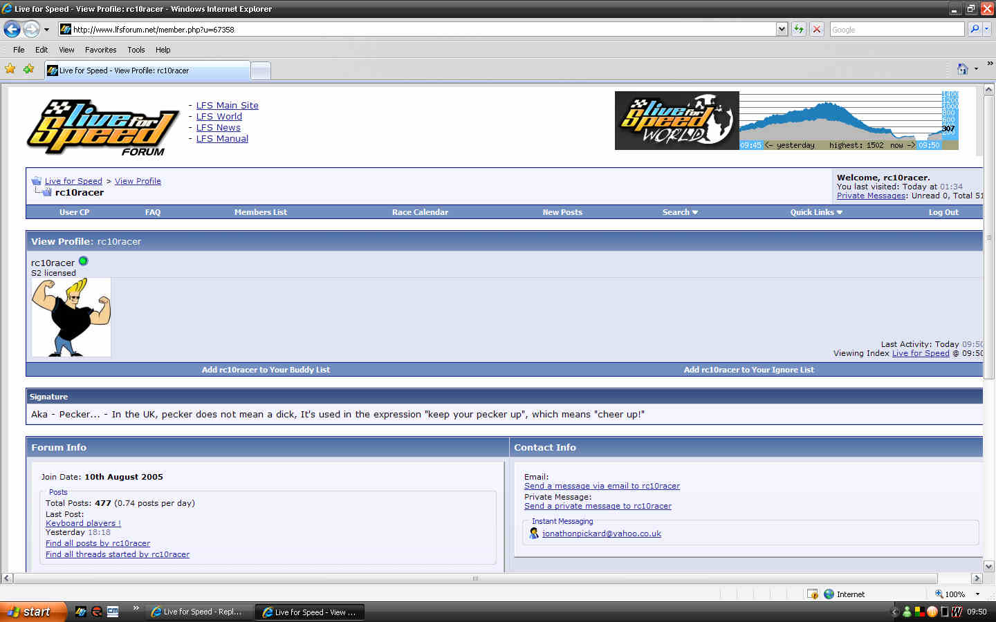
Task: Open the LFS News link
Action: (x=218, y=127)
